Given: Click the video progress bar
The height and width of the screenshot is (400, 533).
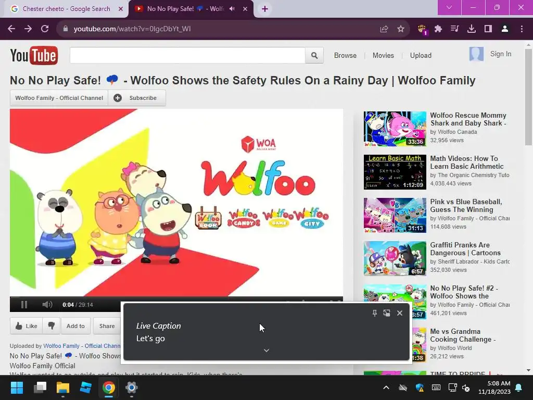Looking at the screenshot, I should pyautogui.click(x=176, y=297).
